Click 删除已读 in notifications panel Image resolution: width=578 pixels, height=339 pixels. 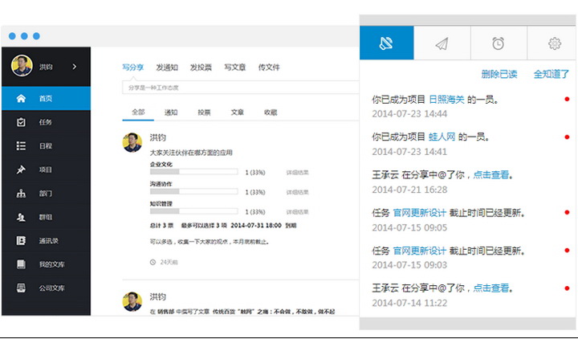click(499, 74)
